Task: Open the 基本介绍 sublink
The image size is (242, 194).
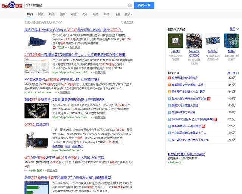Action: pos(57,146)
